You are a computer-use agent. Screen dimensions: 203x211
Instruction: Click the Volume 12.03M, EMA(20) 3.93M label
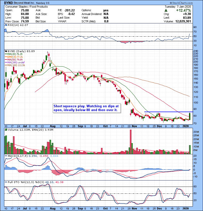(x=30, y=130)
